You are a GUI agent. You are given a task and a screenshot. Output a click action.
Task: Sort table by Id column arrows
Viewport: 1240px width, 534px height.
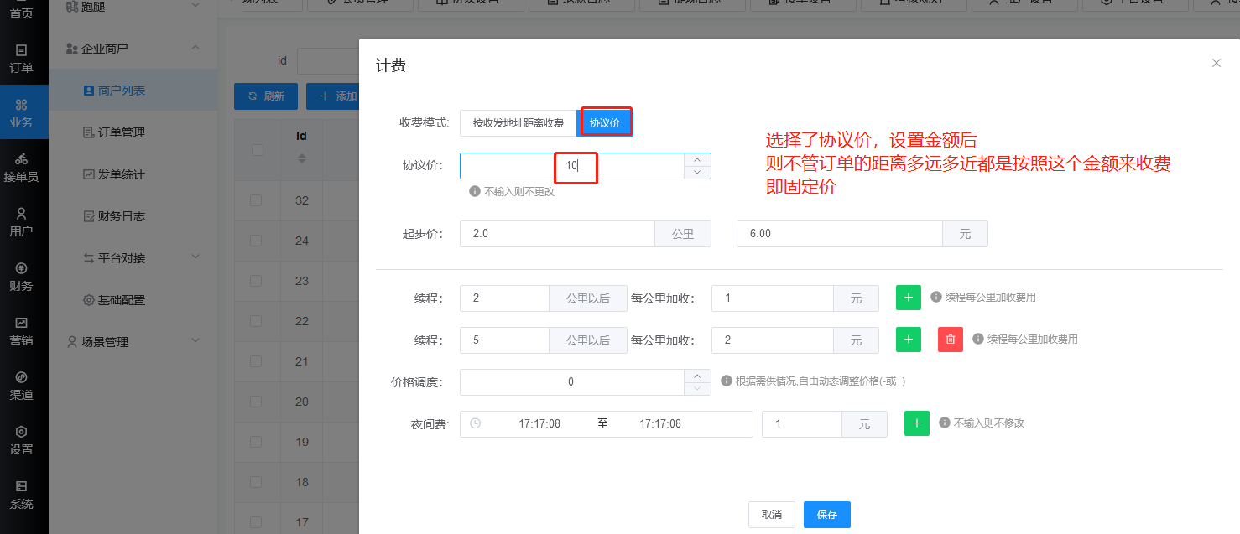click(302, 158)
